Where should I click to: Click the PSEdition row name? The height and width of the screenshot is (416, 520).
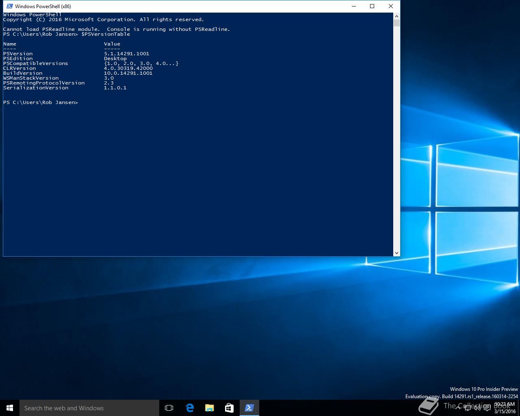[18, 58]
